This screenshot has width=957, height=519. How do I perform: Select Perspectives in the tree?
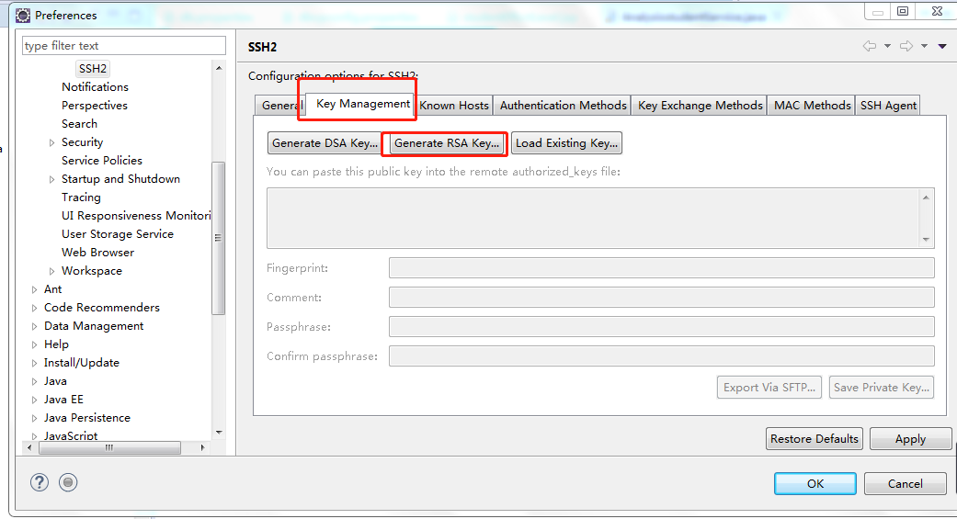pyautogui.click(x=94, y=105)
